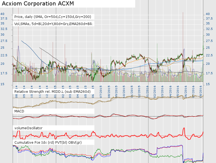This screenshot has width=216, height=163.
Task: Click the '07/2016' date axis label
Action: (x=193, y=92)
